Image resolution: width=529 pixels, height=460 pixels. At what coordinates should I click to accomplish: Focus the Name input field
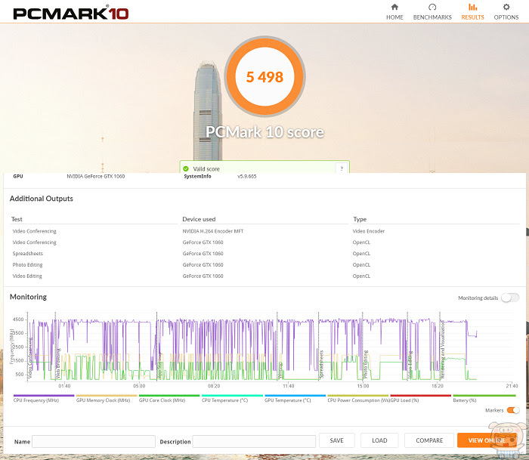tap(94, 441)
